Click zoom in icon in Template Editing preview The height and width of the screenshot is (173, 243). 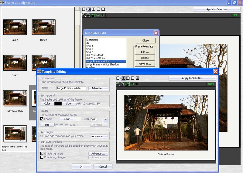118,84
